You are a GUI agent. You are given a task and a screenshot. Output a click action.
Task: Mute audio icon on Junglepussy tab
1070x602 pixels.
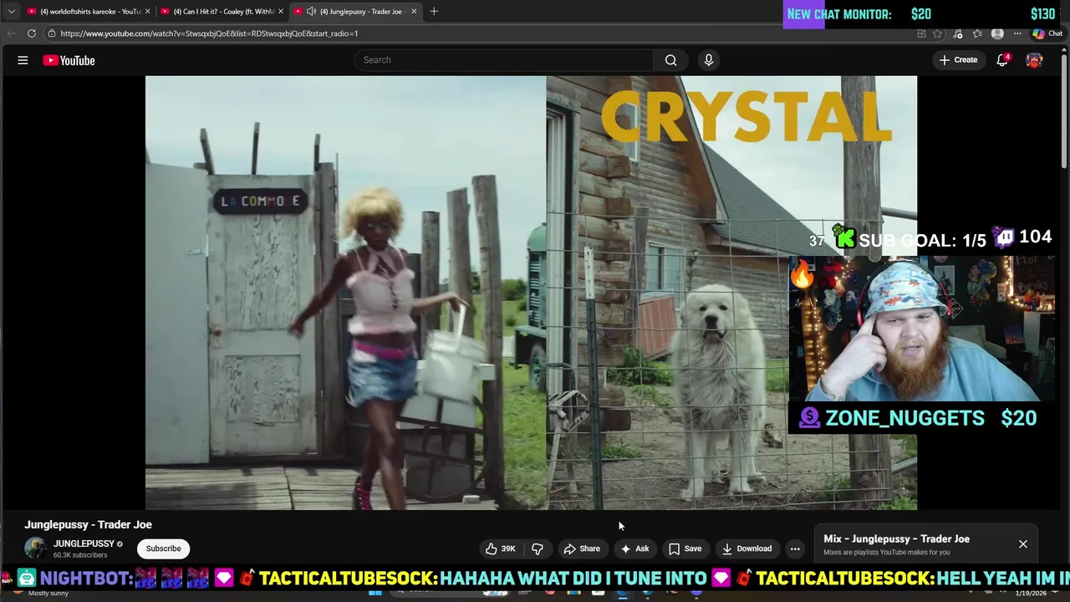[311, 11]
